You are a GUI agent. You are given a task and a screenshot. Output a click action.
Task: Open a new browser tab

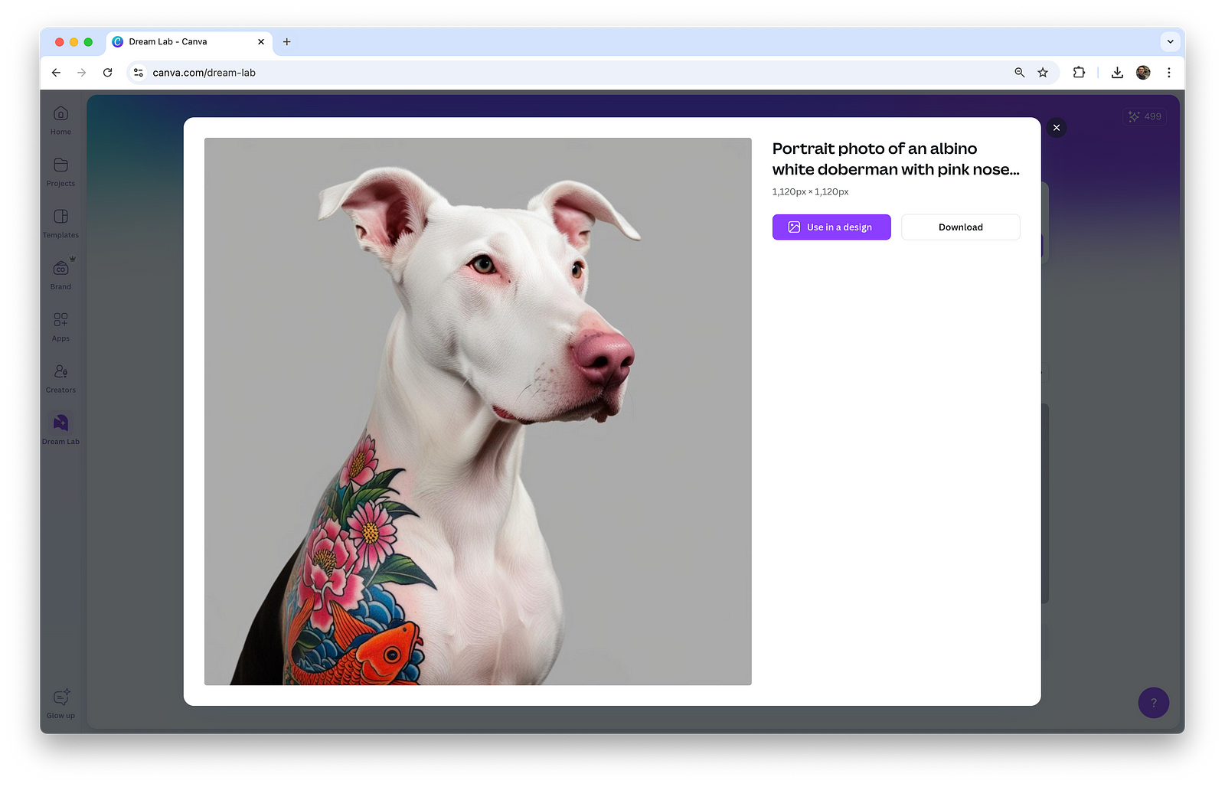click(x=286, y=42)
